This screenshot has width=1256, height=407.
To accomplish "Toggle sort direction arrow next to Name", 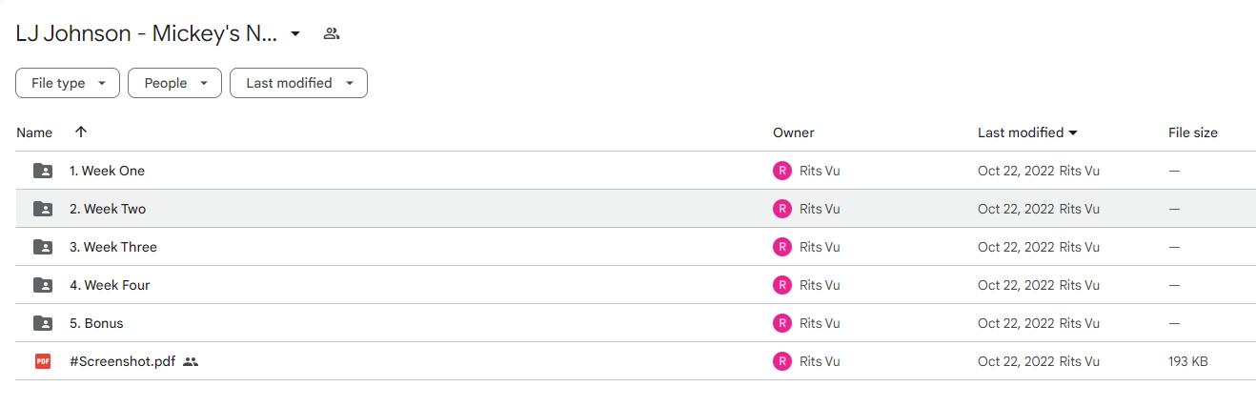I will point(81,132).
